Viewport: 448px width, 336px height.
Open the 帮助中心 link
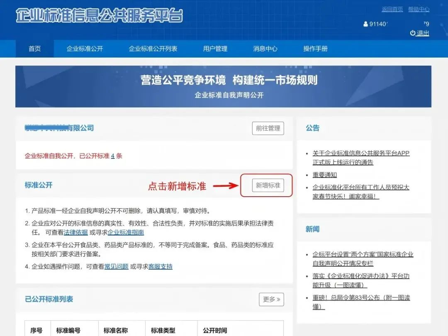[x=419, y=9]
